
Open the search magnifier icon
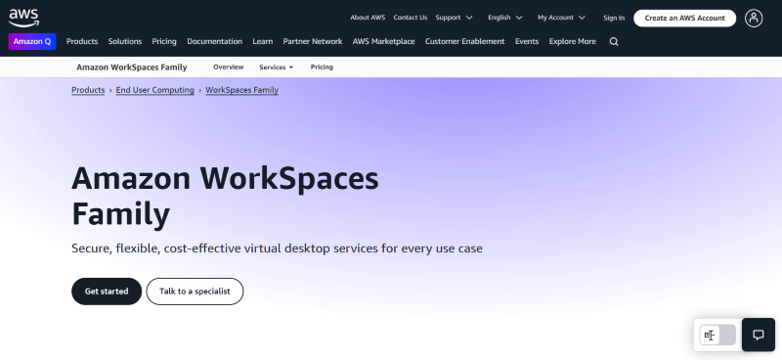[x=614, y=42]
